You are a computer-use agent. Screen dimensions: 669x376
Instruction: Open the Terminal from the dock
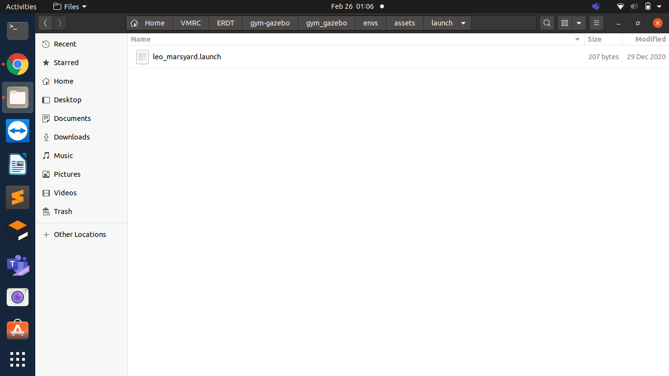point(18,31)
